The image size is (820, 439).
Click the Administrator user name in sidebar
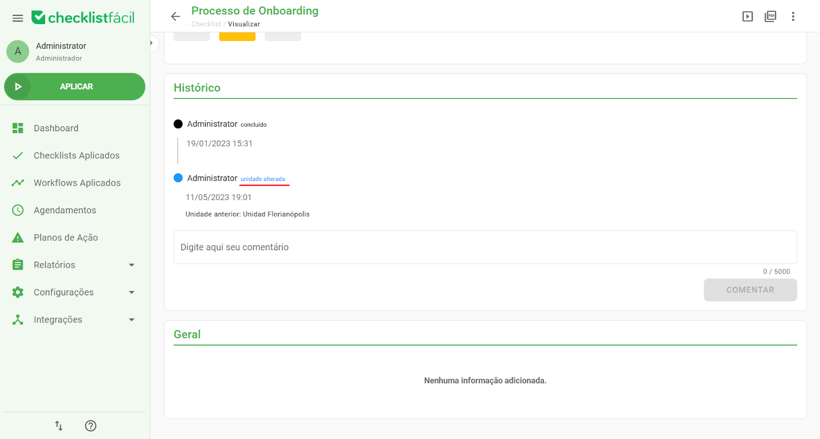click(x=61, y=46)
